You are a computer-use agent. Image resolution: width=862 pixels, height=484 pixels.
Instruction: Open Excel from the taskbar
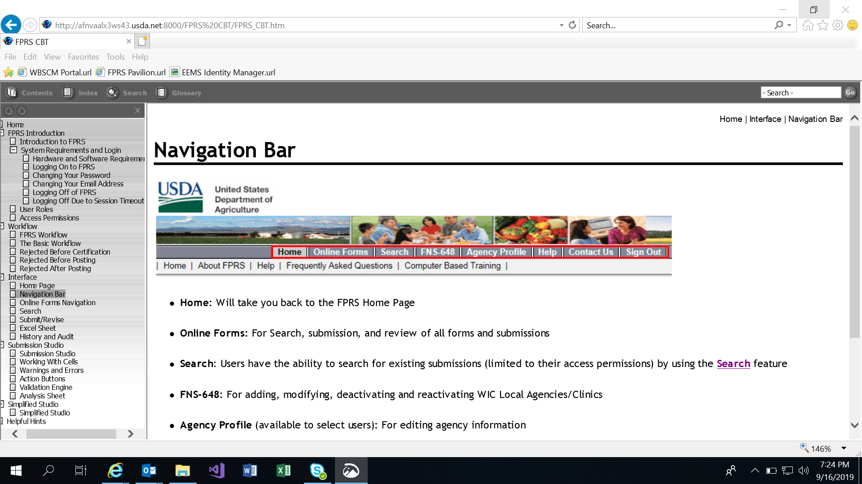click(283, 471)
